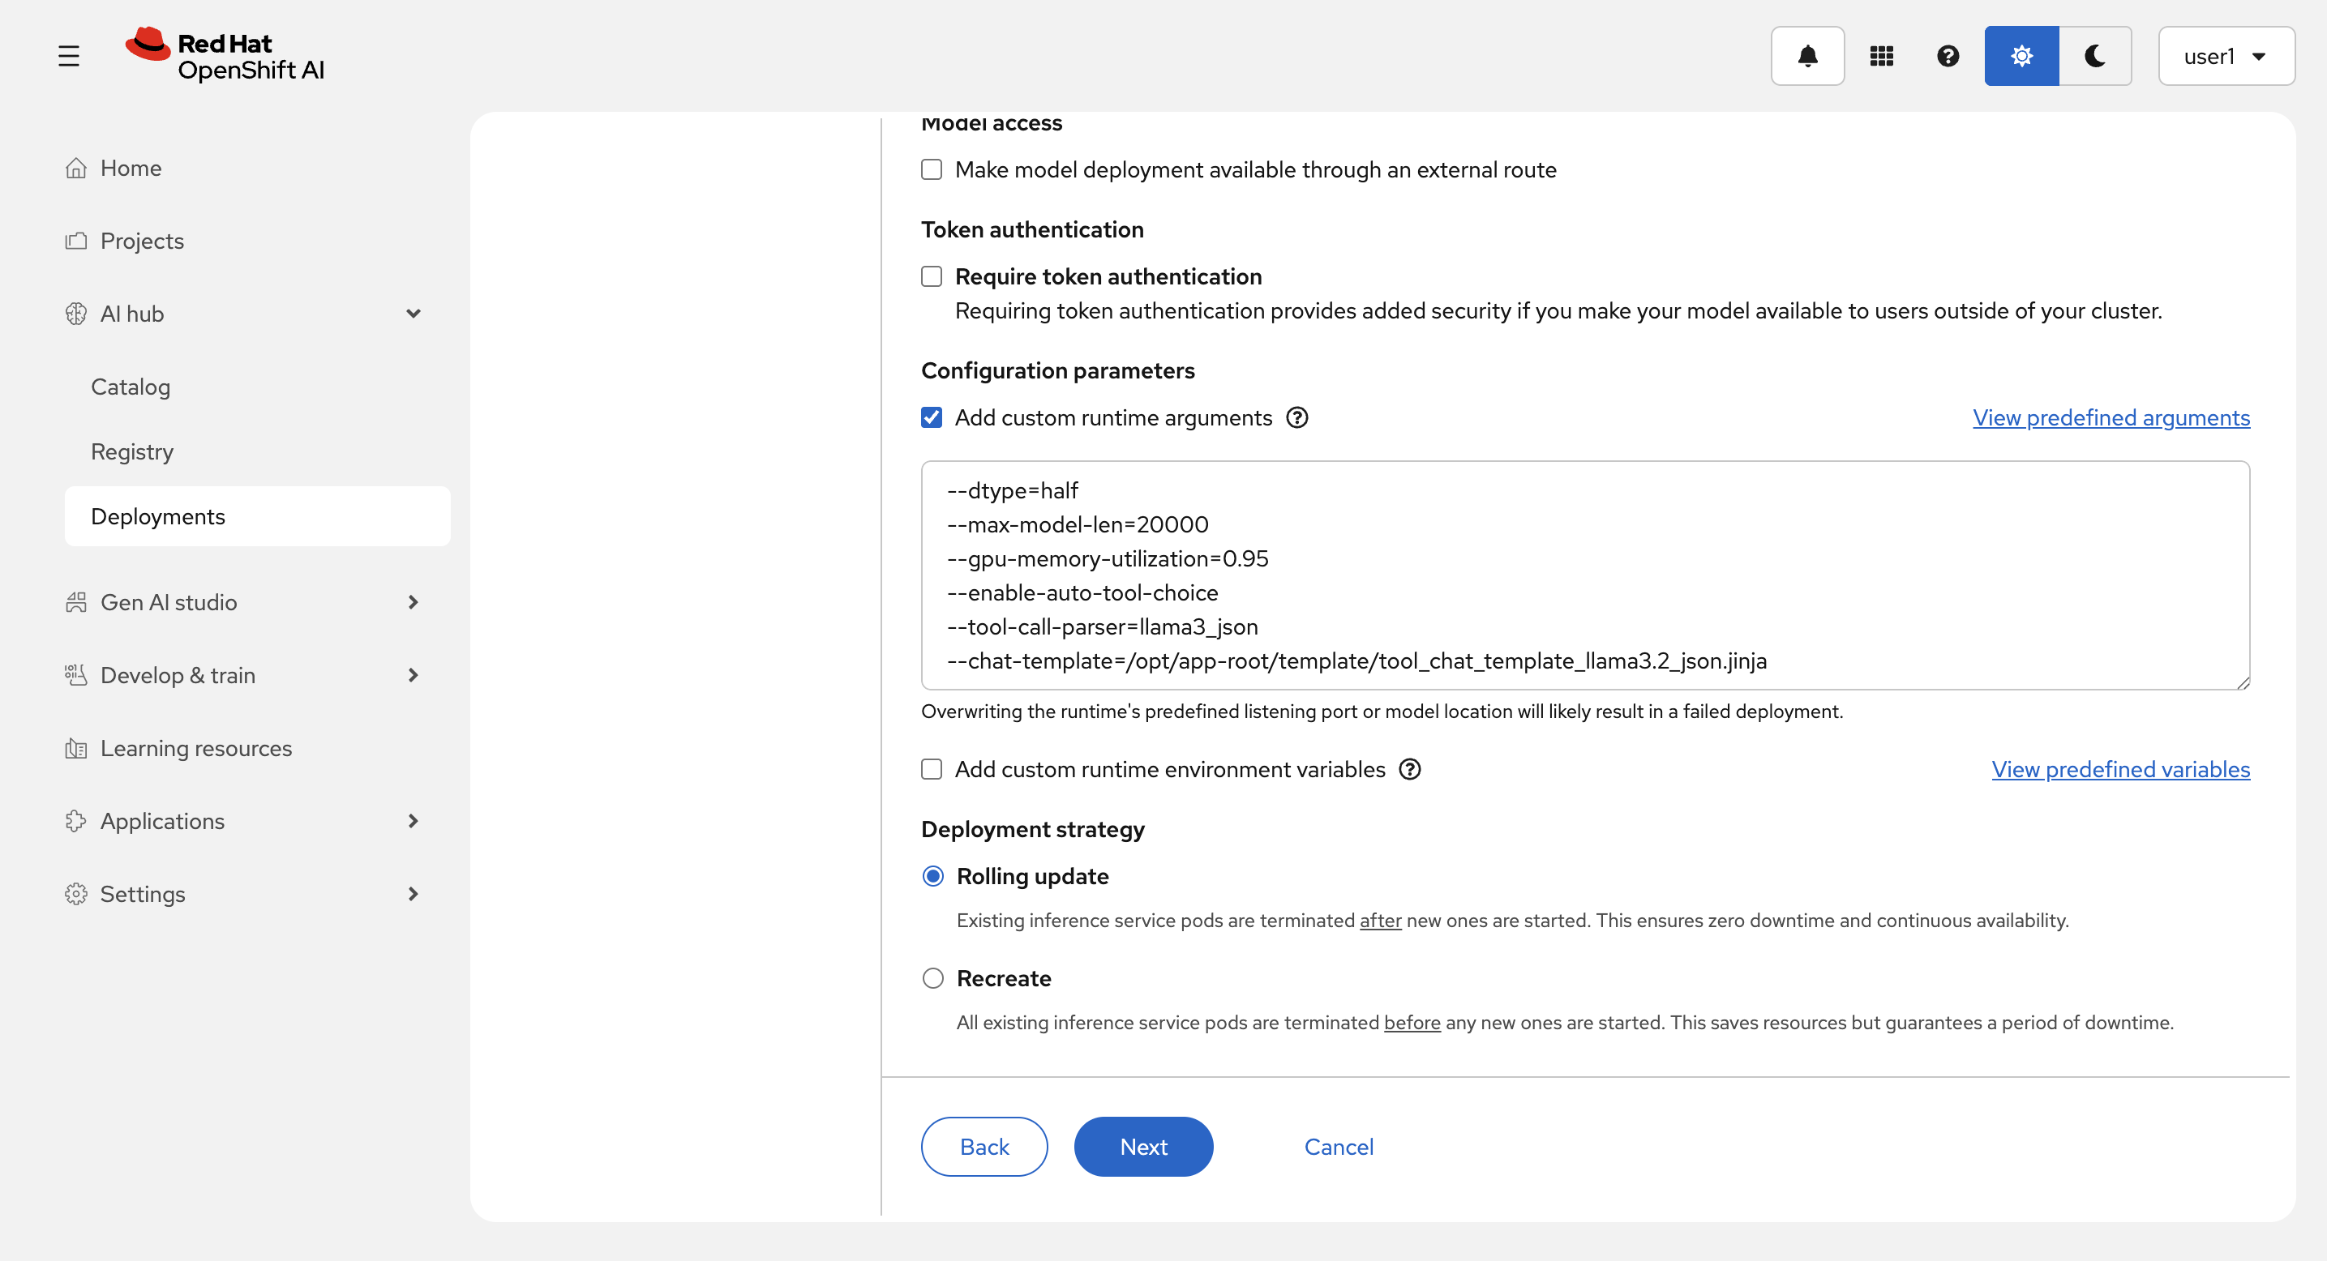Click help icon beside runtime environment variables
The width and height of the screenshot is (2327, 1261).
(1409, 769)
